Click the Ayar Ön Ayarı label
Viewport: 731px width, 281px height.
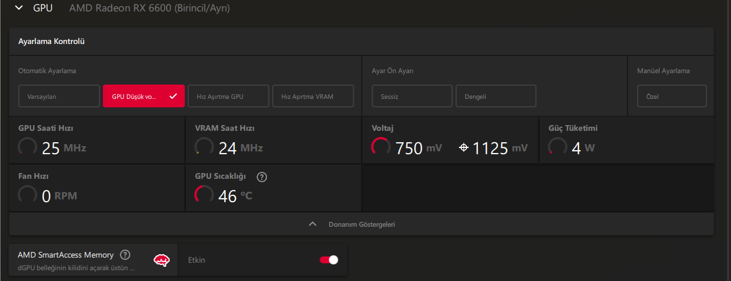[x=393, y=71]
